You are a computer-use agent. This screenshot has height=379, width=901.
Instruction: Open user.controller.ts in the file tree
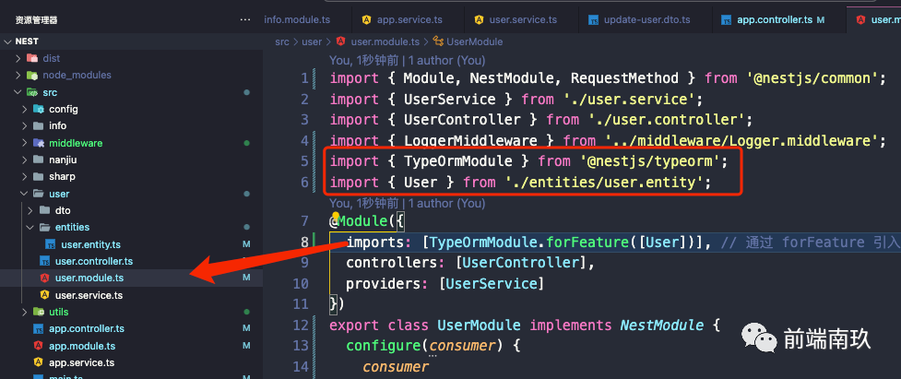point(93,261)
